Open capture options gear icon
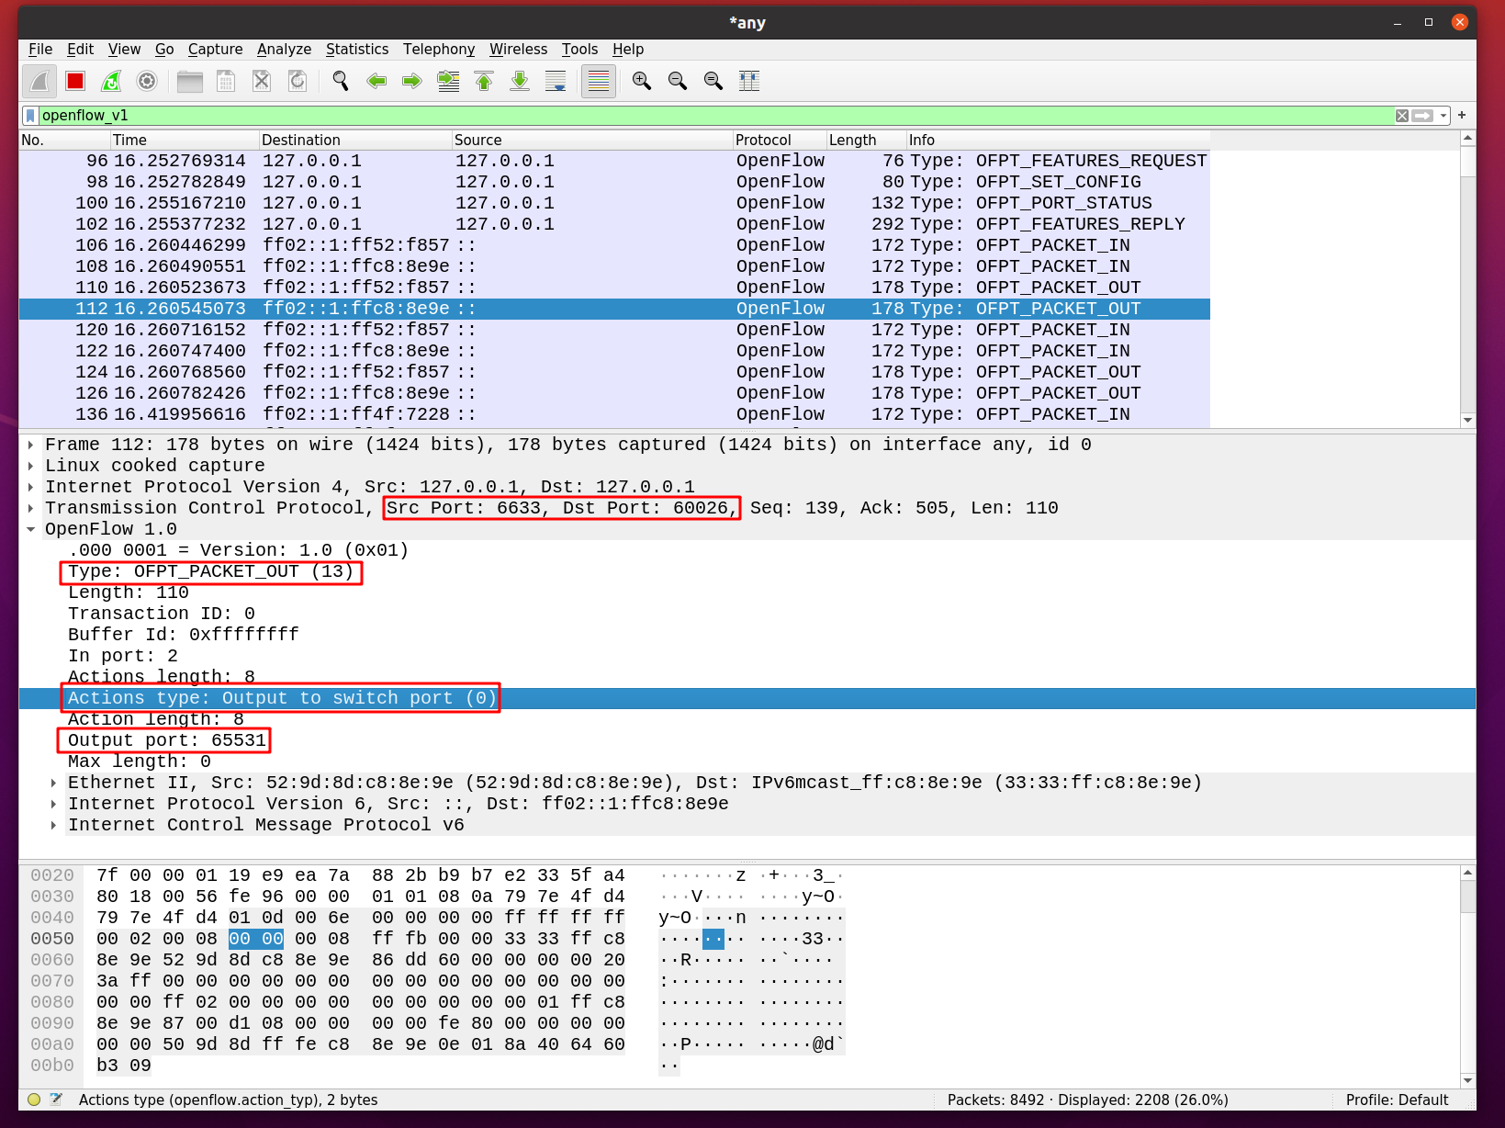 pos(147,82)
